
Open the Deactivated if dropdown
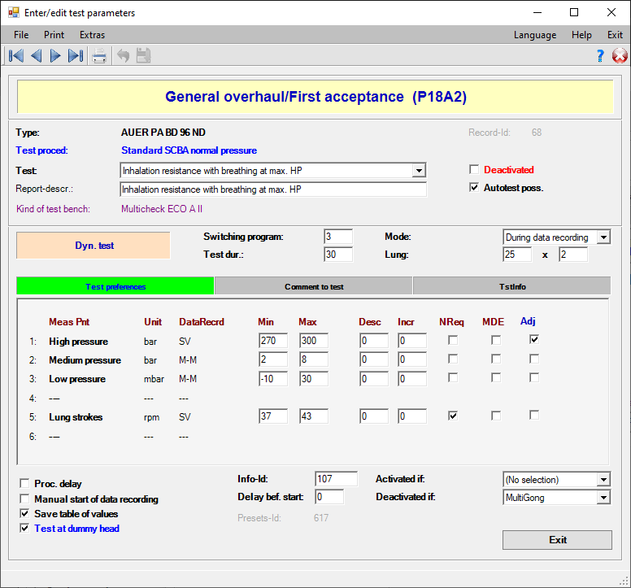(603, 497)
